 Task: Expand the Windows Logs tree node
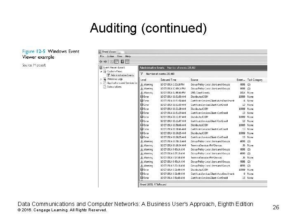coord(101,79)
